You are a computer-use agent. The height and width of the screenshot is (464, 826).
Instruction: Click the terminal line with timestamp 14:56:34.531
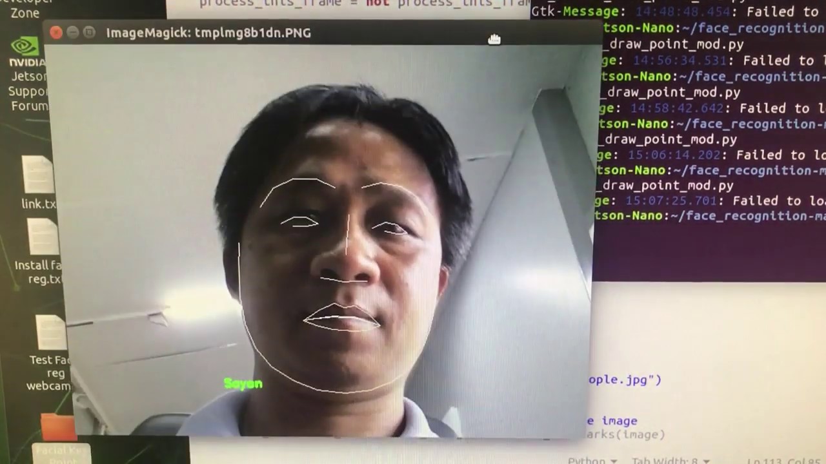713,61
